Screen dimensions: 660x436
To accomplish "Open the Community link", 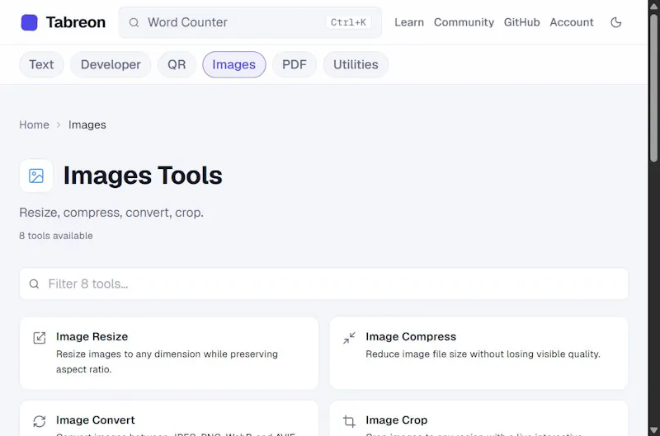I will tap(464, 22).
